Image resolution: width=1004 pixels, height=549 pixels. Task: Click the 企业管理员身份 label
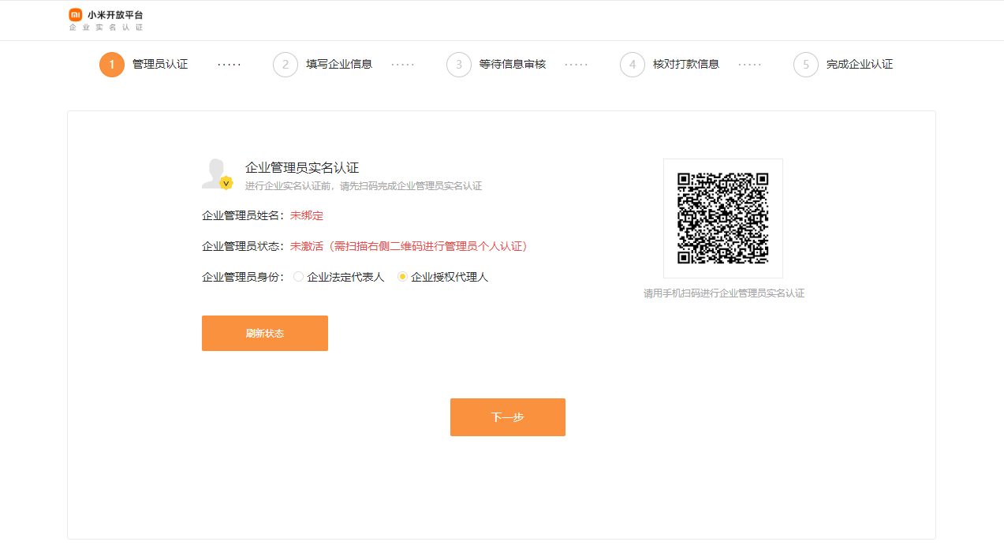[242, 277]
